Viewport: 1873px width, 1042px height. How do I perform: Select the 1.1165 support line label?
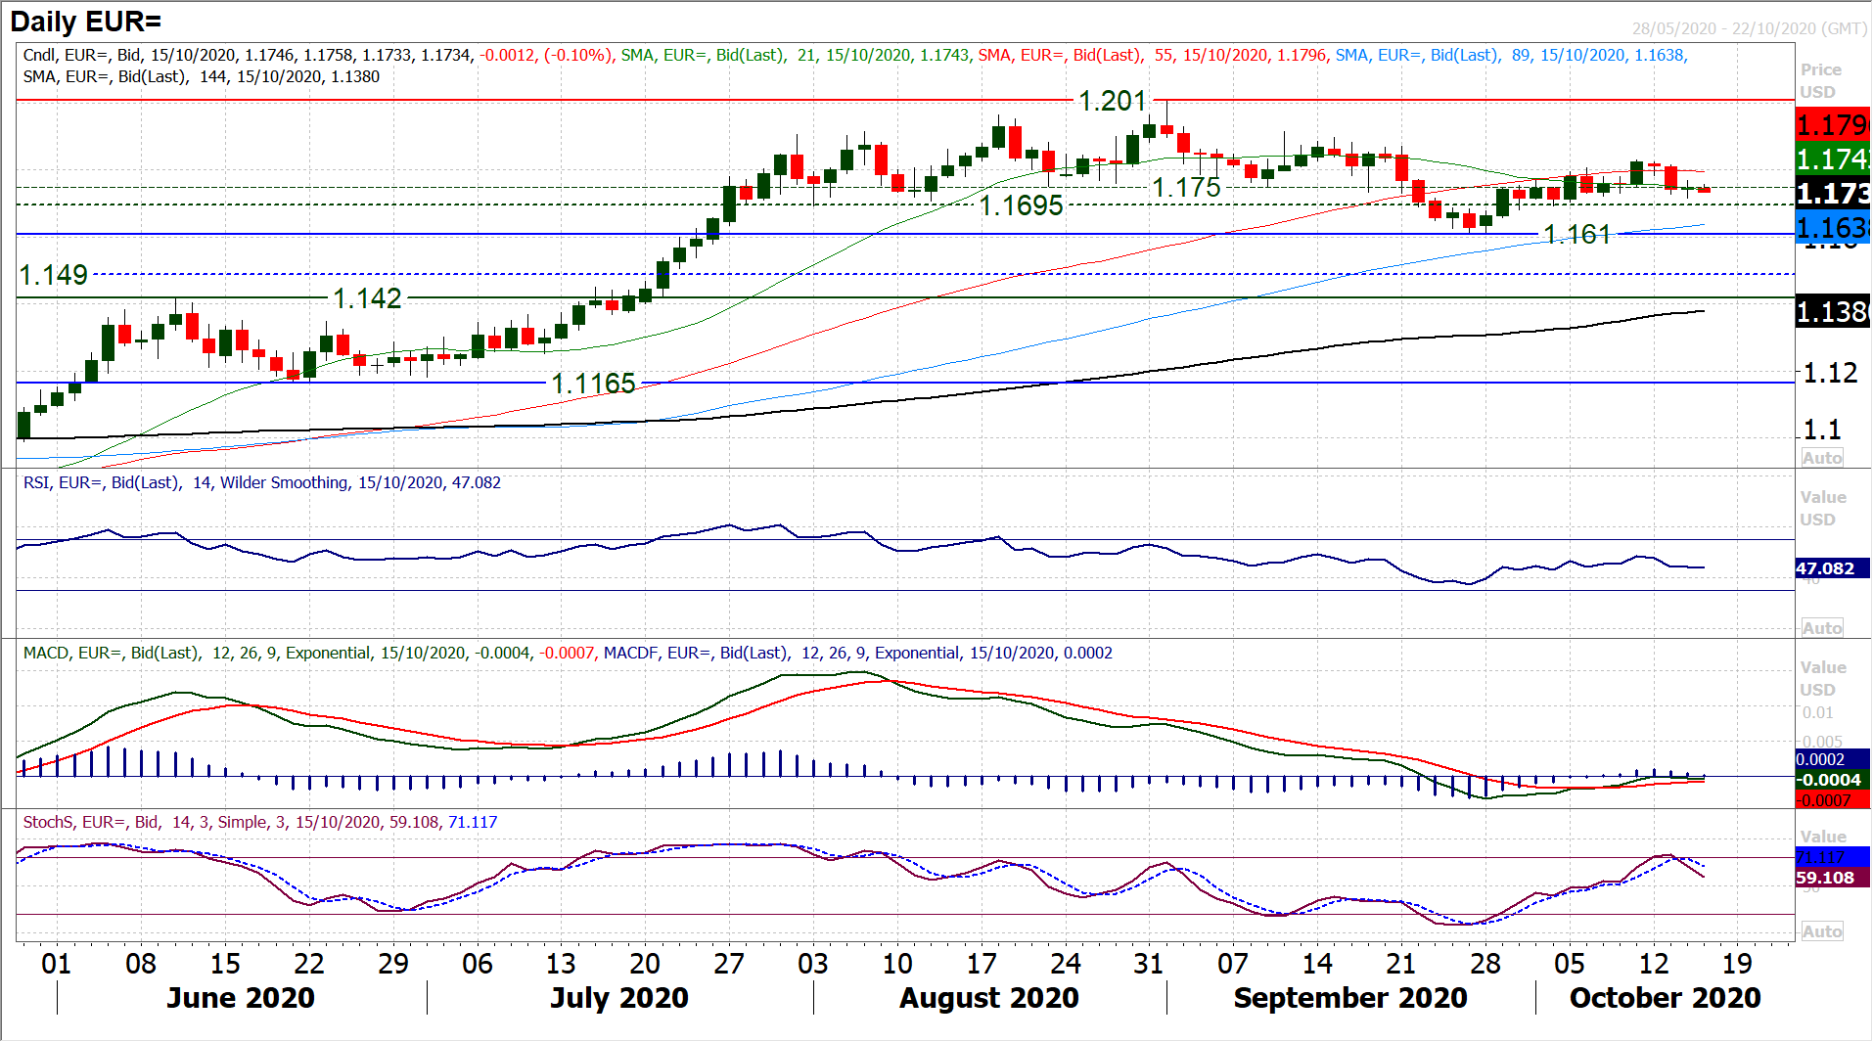(593, 384)
